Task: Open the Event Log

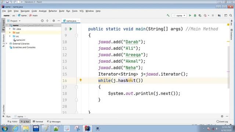Action: point(222,121)
